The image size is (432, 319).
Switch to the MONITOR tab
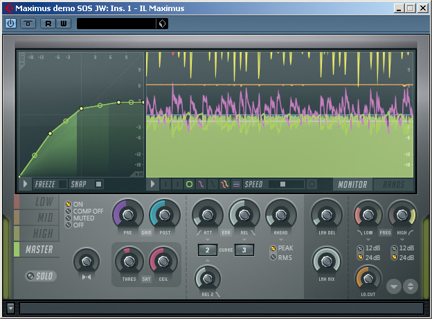[352, 184]
